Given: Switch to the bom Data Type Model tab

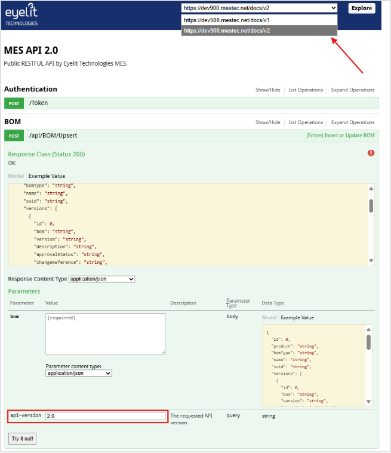Looking at the screenshot, I should [x=269, y=318].
